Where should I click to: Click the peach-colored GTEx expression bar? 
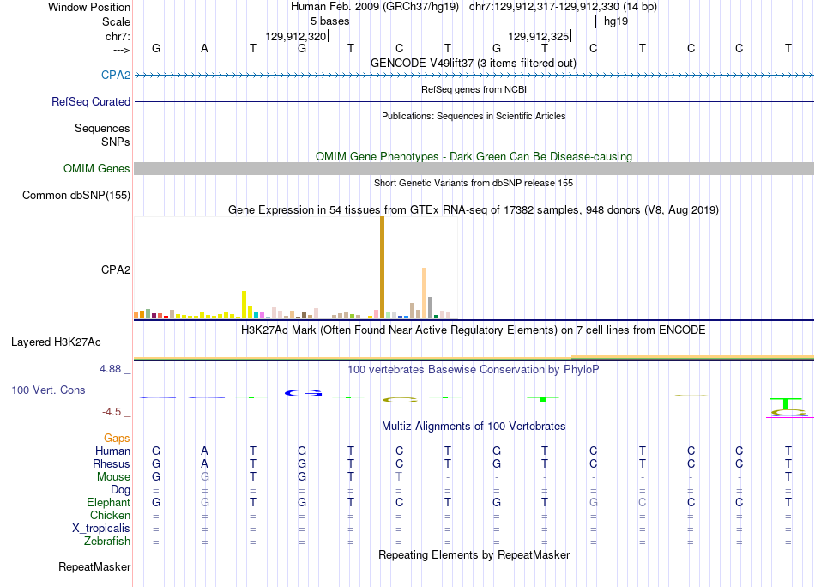coord(424,293)
